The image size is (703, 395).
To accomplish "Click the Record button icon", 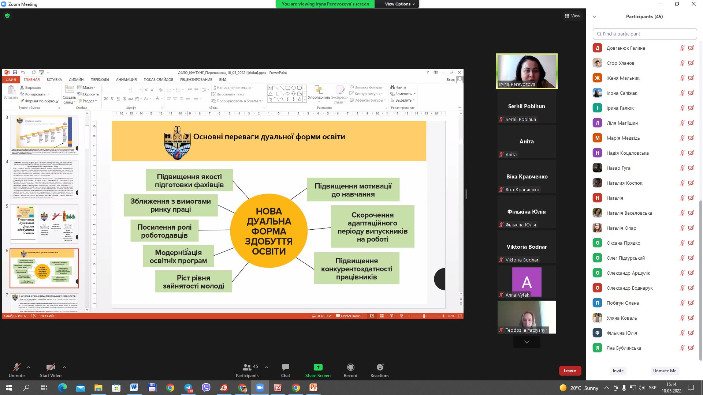I will pos(350,367).
